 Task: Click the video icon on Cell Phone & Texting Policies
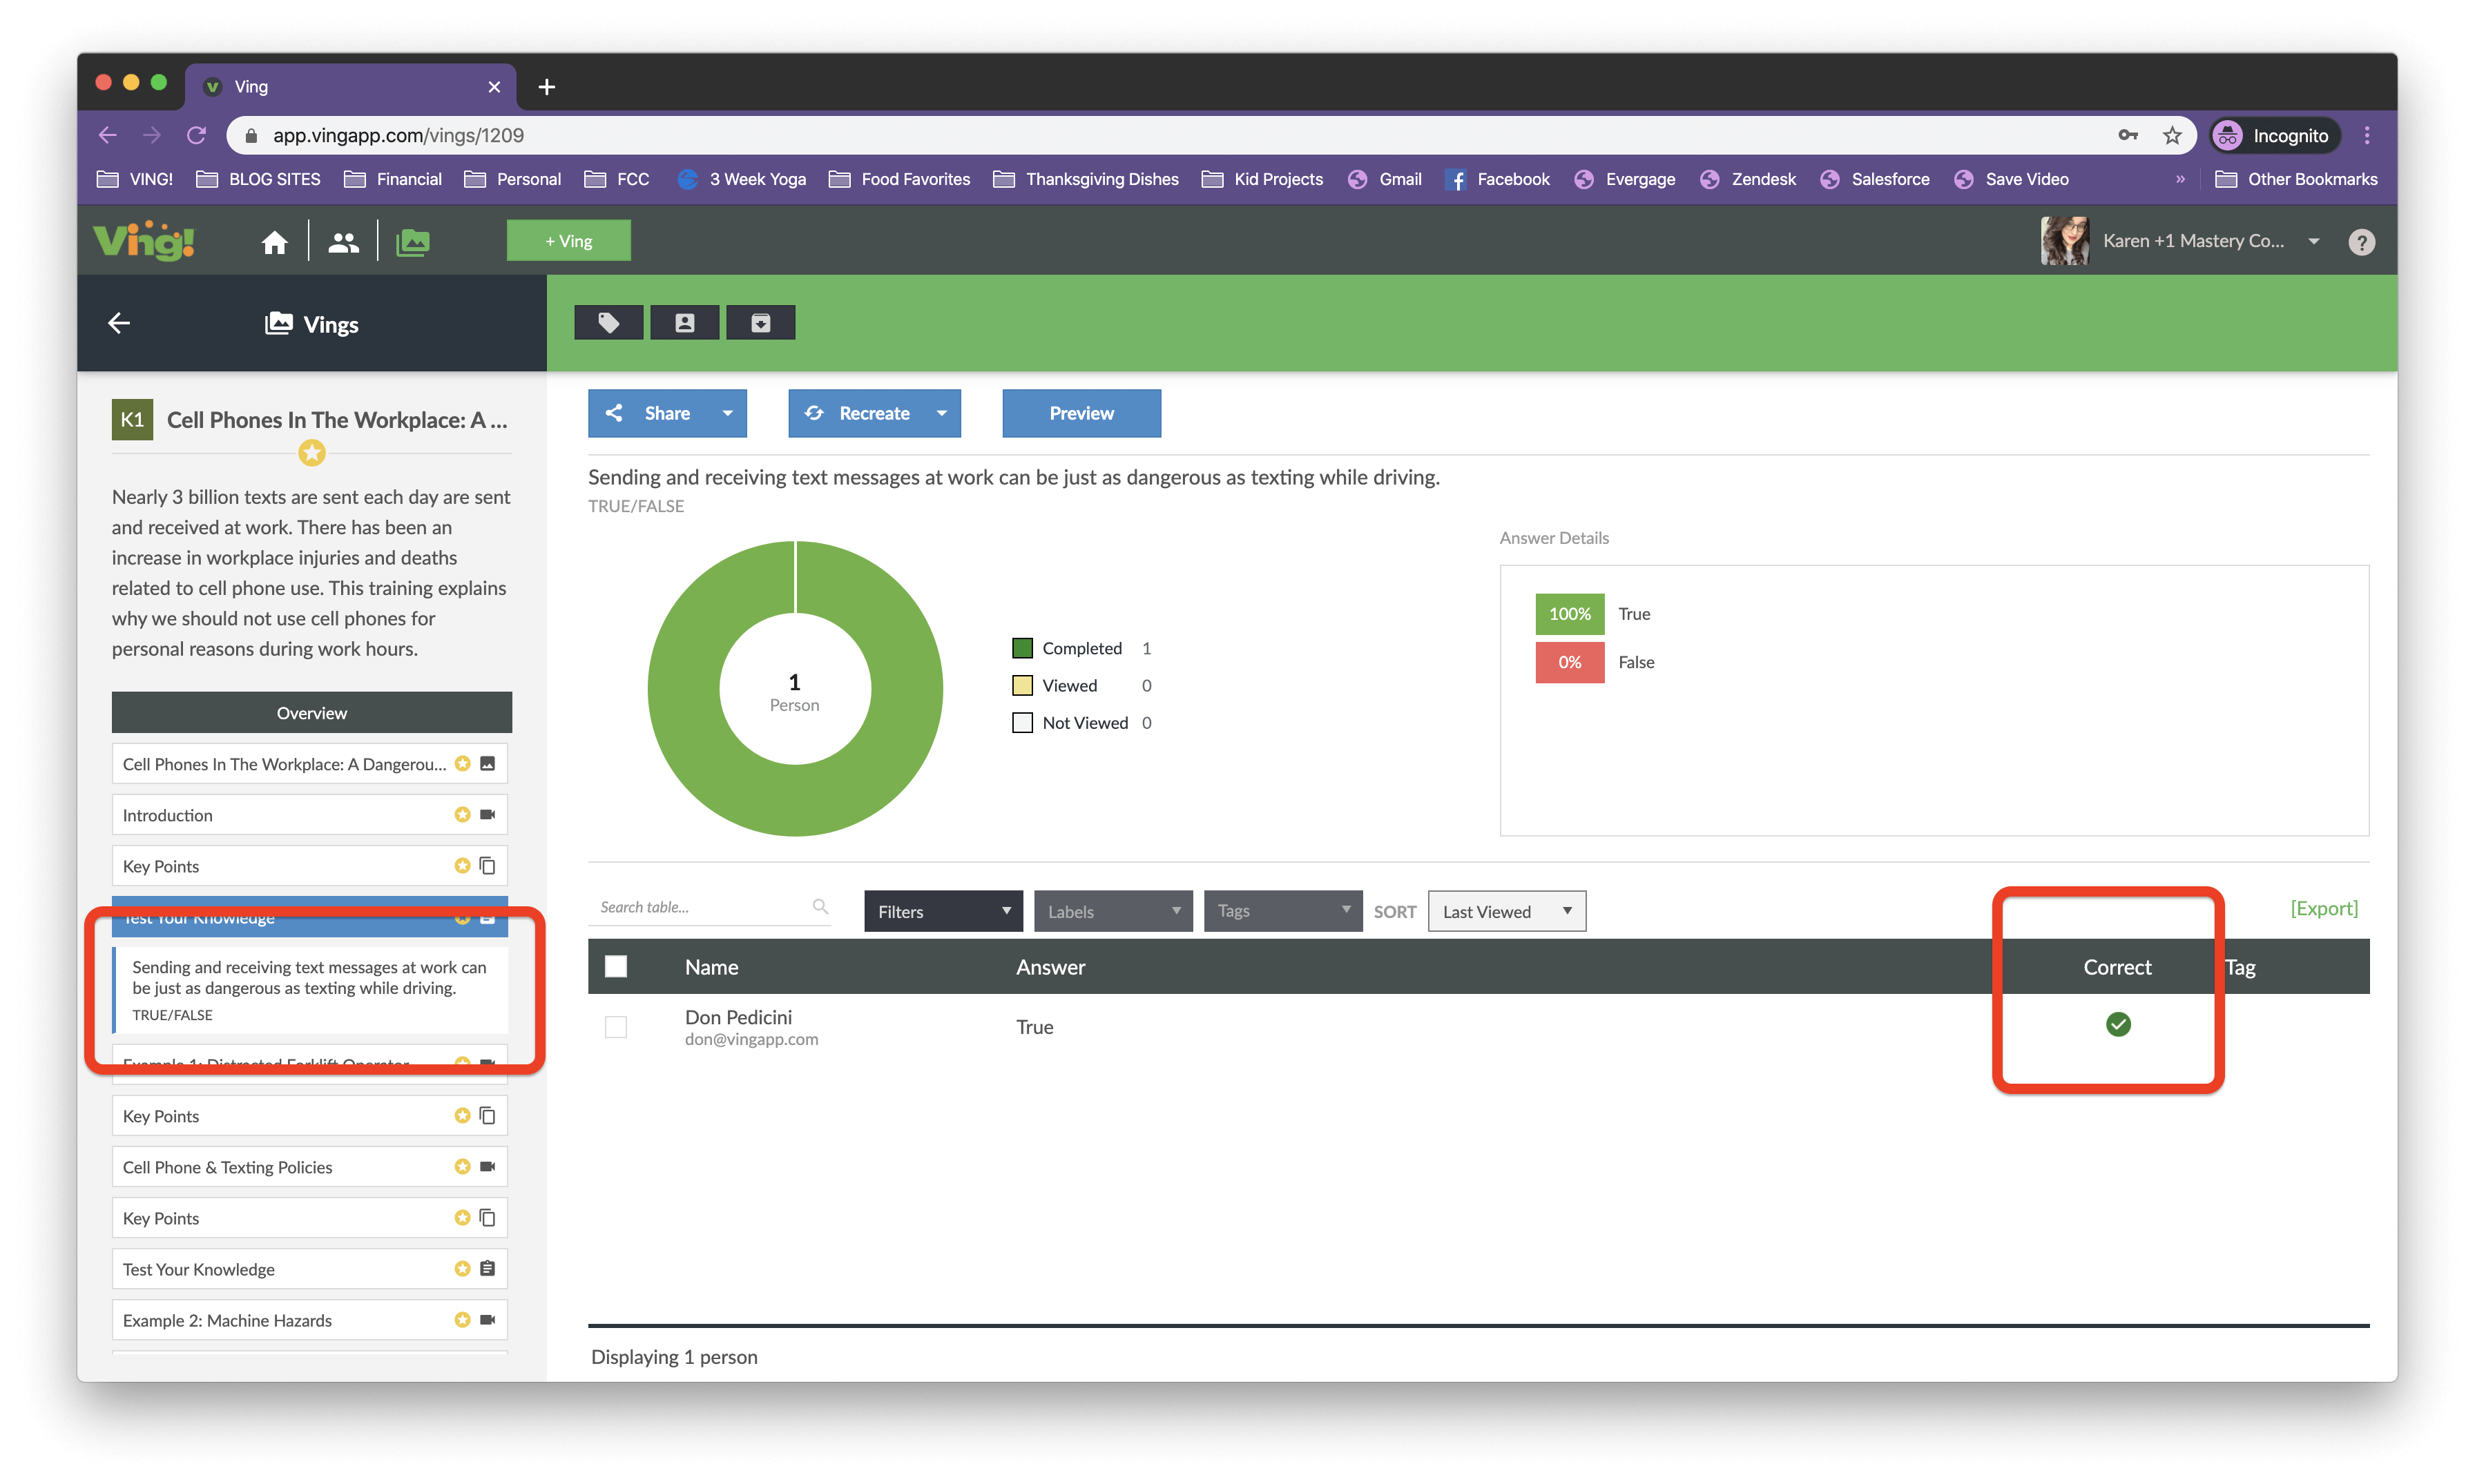488,1166
